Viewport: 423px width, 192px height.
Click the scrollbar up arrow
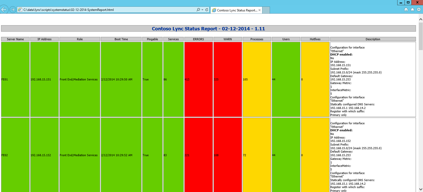[421, 19]
